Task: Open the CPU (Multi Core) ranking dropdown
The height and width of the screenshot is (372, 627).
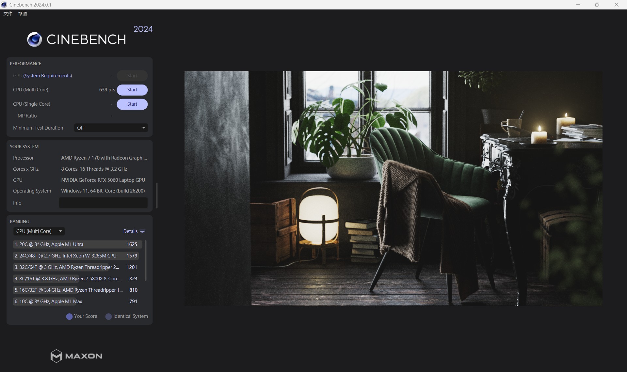Action: [x=39, y=231]
